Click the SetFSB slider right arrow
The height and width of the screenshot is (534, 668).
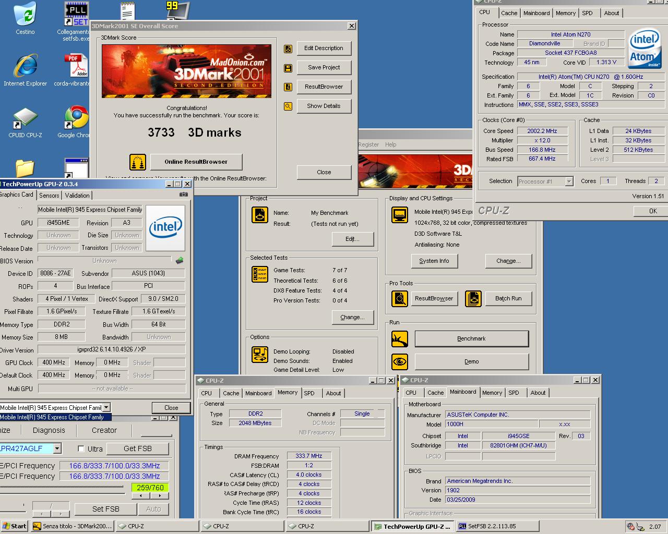coord(160,496)
